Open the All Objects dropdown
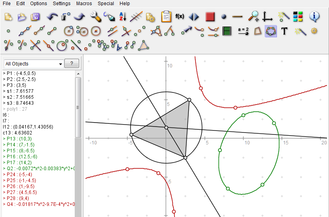Viewport: 329px width, 217px height. click(x=34, y=63)
